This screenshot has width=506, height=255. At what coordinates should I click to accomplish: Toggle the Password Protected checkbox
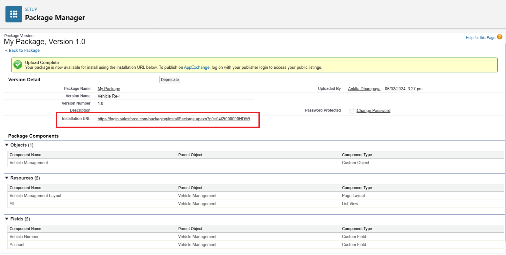[351, 111]
